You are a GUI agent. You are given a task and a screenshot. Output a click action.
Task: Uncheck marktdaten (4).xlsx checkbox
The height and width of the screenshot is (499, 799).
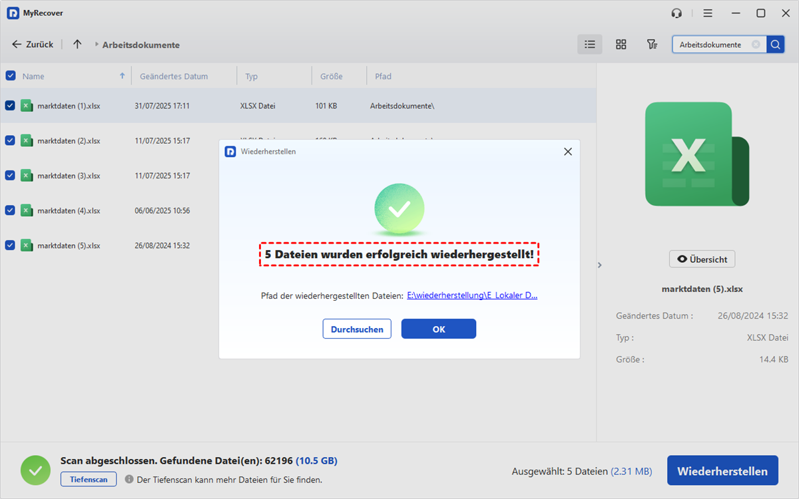coord(11,210)
